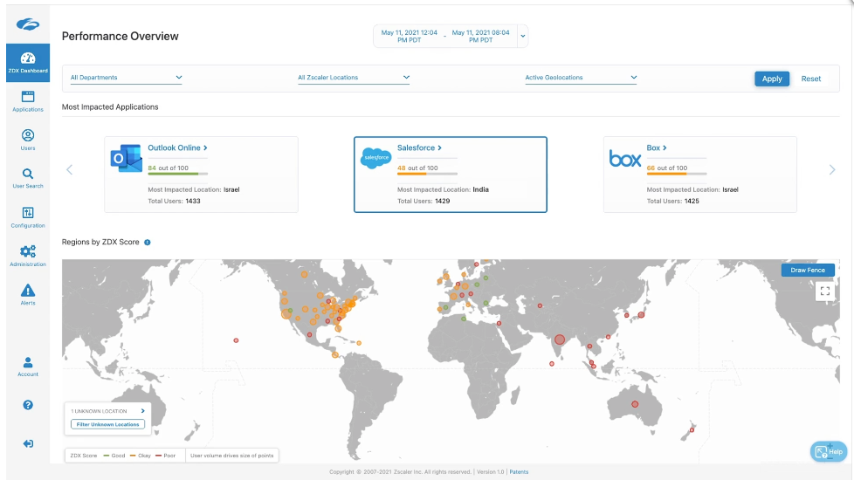Screen dimensions: 854x480
Task: Click the Outlook Online logo
Action: [x=127, y=158]
